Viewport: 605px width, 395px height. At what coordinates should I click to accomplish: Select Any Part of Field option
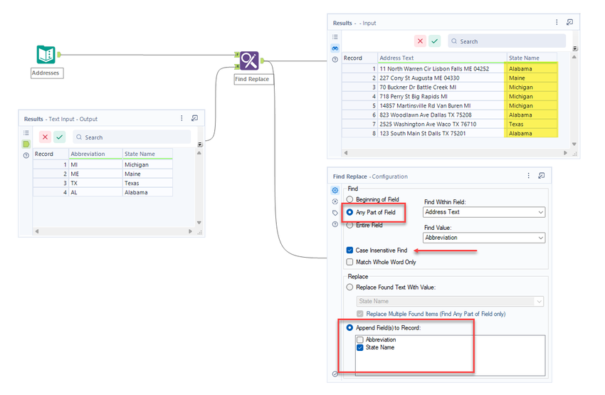point(349,212)
